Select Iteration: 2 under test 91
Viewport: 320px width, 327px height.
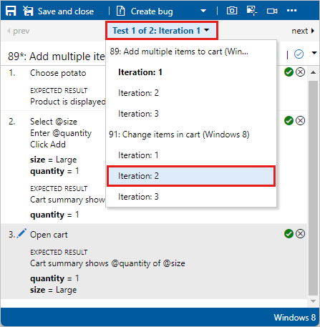click(191, 176)
